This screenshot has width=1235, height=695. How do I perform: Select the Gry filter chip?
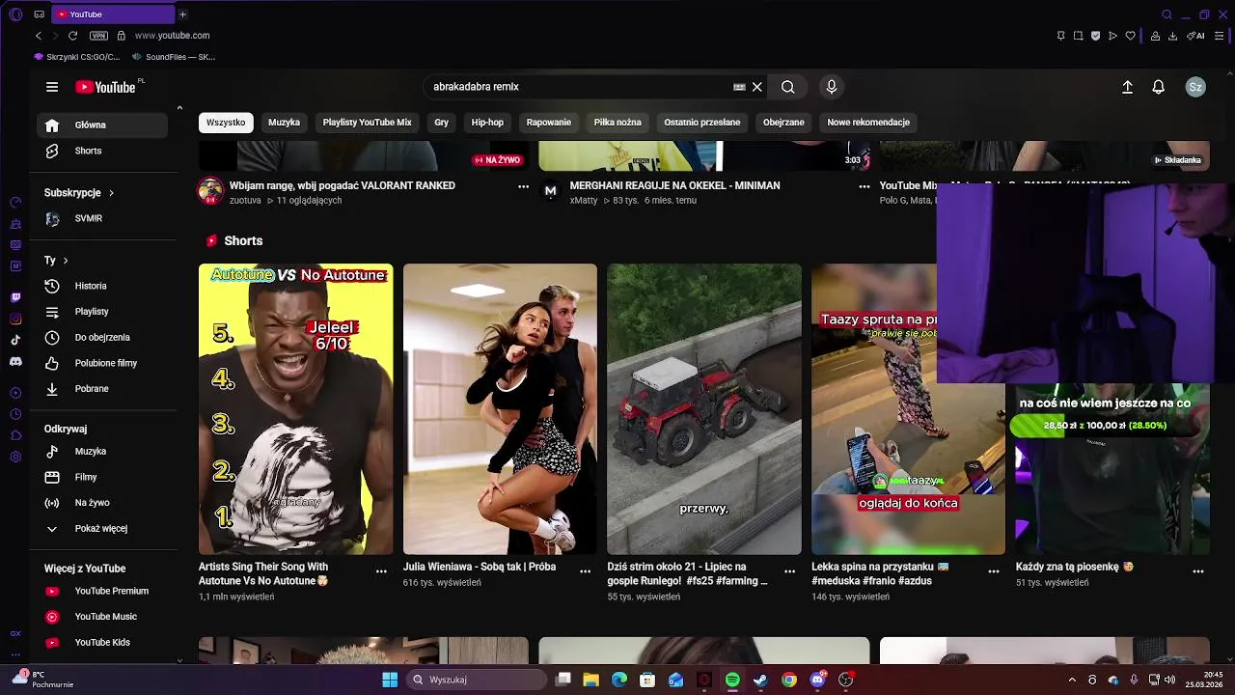point(442,123)
